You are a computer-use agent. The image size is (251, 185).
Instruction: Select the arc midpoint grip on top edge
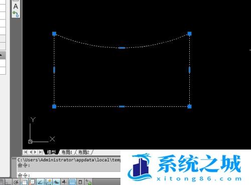coord(122,48)
